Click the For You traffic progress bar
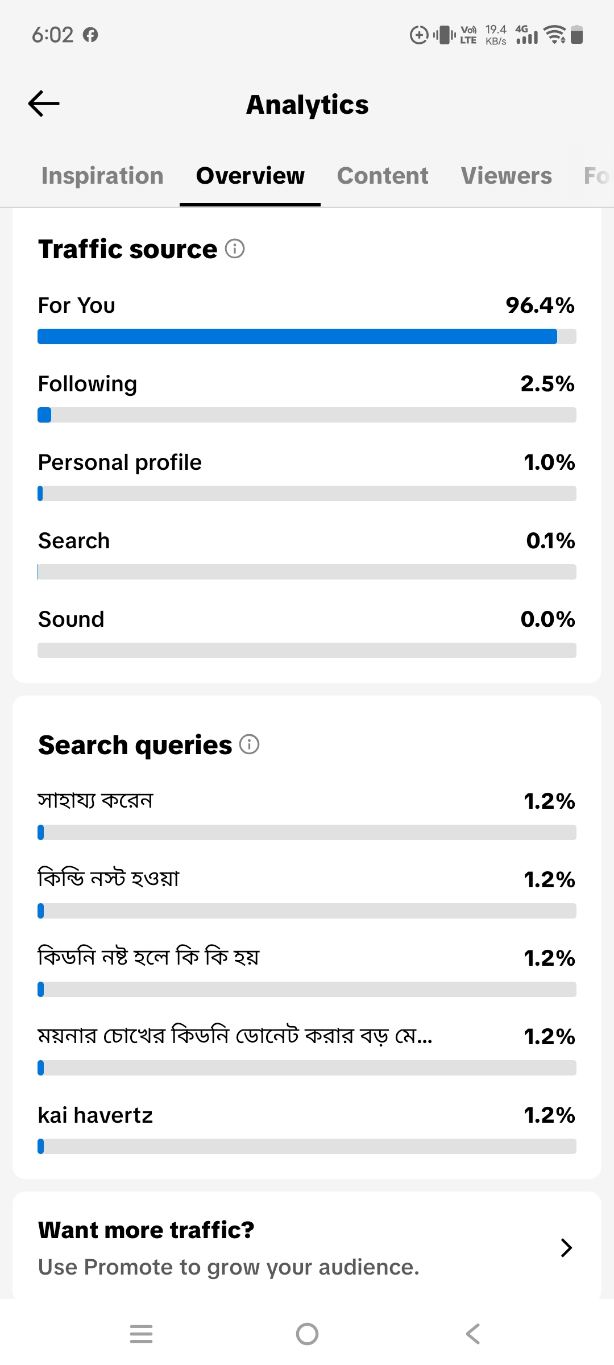Image resolution: width=614 pixels, height=1365 pixels. 307,336
